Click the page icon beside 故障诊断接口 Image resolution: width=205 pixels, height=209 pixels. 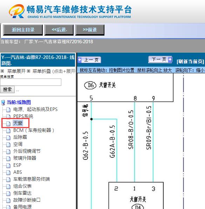pyautogui.click(x=8, y=200)
